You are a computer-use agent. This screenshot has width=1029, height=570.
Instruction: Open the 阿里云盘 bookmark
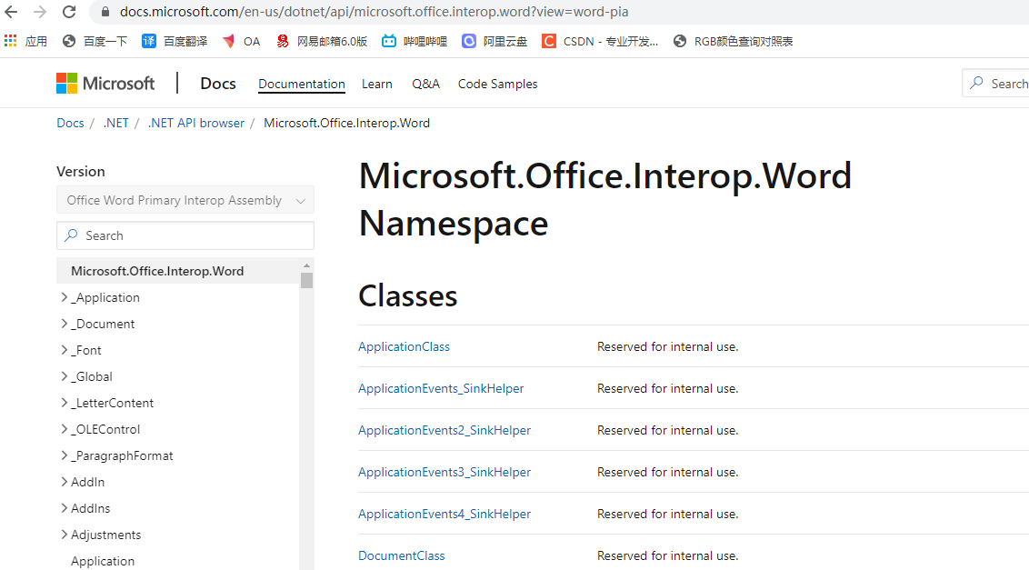tap(495, 42)
